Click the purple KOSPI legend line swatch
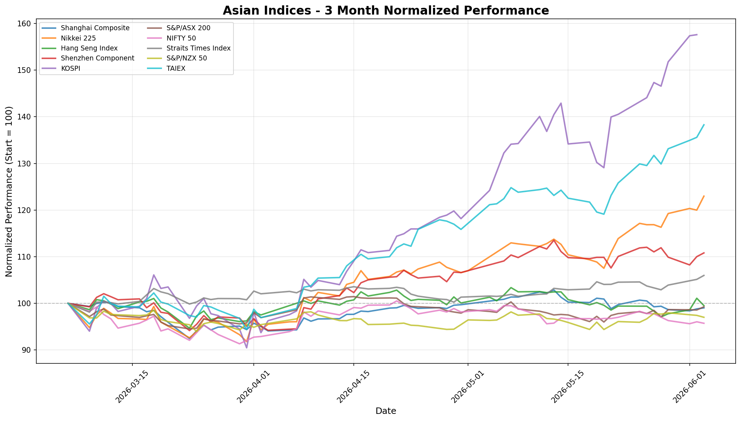The height and width of the screenshot is (421, 741). (x=49, y=69)
